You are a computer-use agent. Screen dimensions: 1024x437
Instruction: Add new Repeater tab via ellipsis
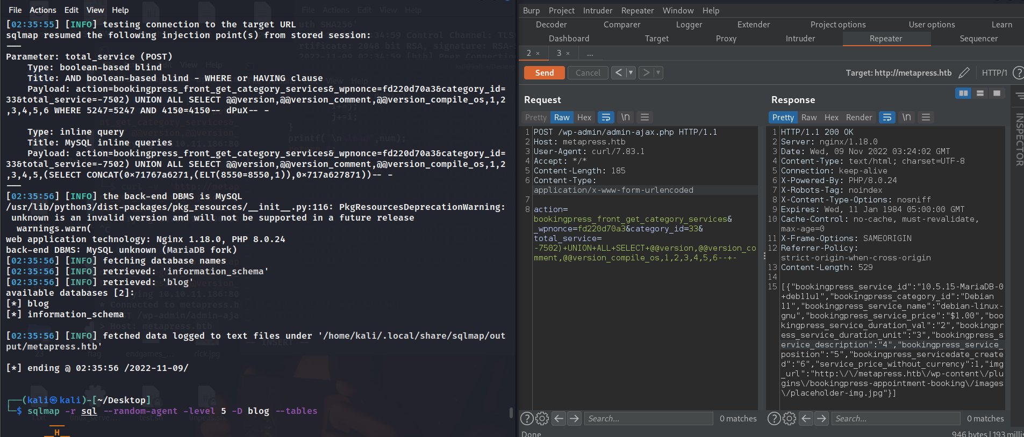[590, 54]
